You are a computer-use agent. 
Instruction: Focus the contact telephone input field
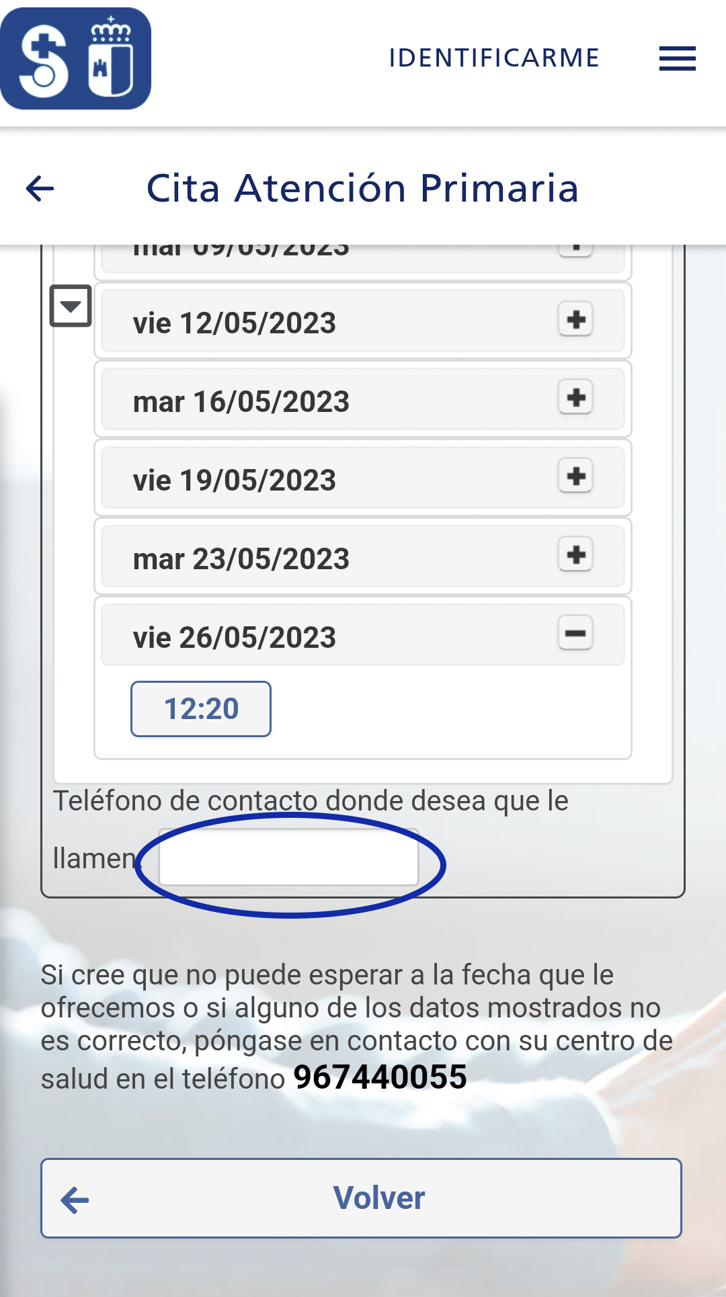click(x=289, y=857)
